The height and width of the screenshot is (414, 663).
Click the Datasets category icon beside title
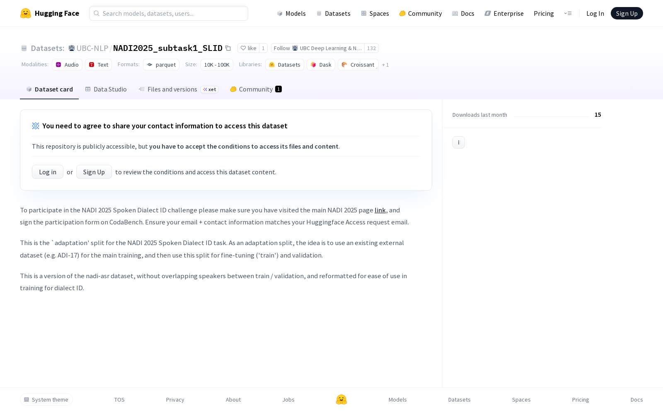24,48
